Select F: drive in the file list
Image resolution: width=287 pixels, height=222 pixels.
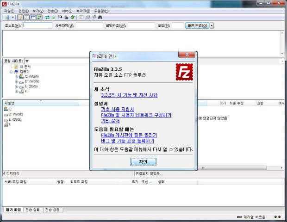7,125
